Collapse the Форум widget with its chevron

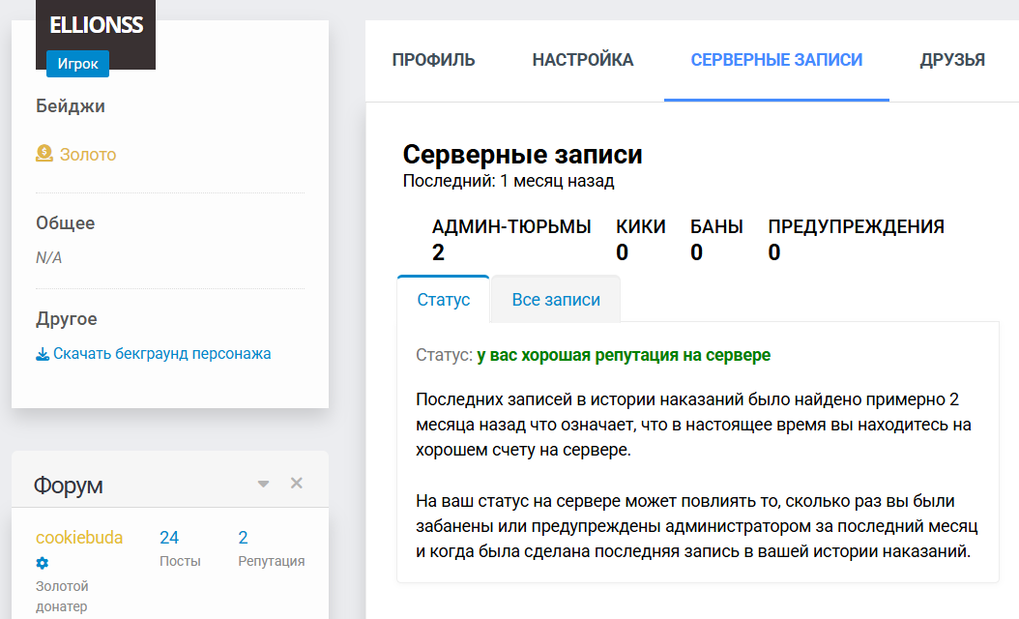pos(261,481)
